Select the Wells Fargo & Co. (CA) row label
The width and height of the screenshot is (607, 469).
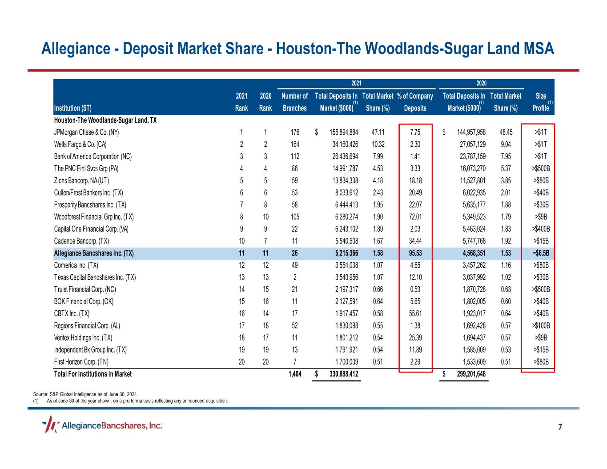tap(80, 144)
